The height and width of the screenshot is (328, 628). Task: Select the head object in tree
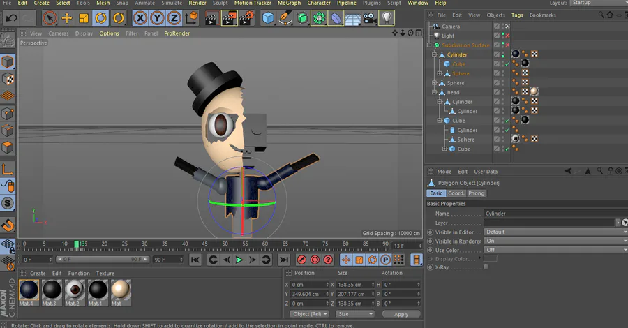point(453,93)
